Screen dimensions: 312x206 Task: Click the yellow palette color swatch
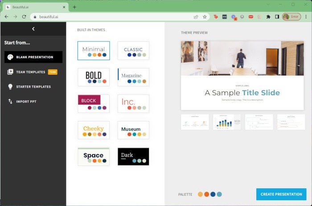tap(200, 194)
